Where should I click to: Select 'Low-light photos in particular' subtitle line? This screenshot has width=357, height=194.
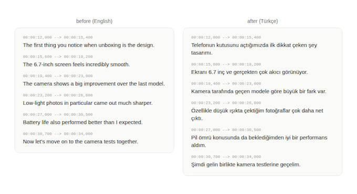(x=88, y=103)
